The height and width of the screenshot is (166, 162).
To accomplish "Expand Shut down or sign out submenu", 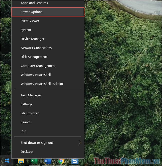I will 48,143.
